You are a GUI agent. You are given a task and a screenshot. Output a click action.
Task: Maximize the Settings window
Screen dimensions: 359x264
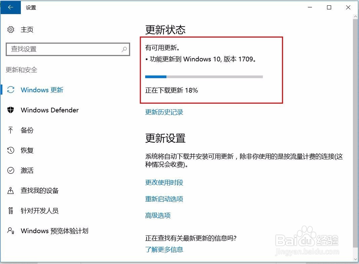click(x=329, y=7)
